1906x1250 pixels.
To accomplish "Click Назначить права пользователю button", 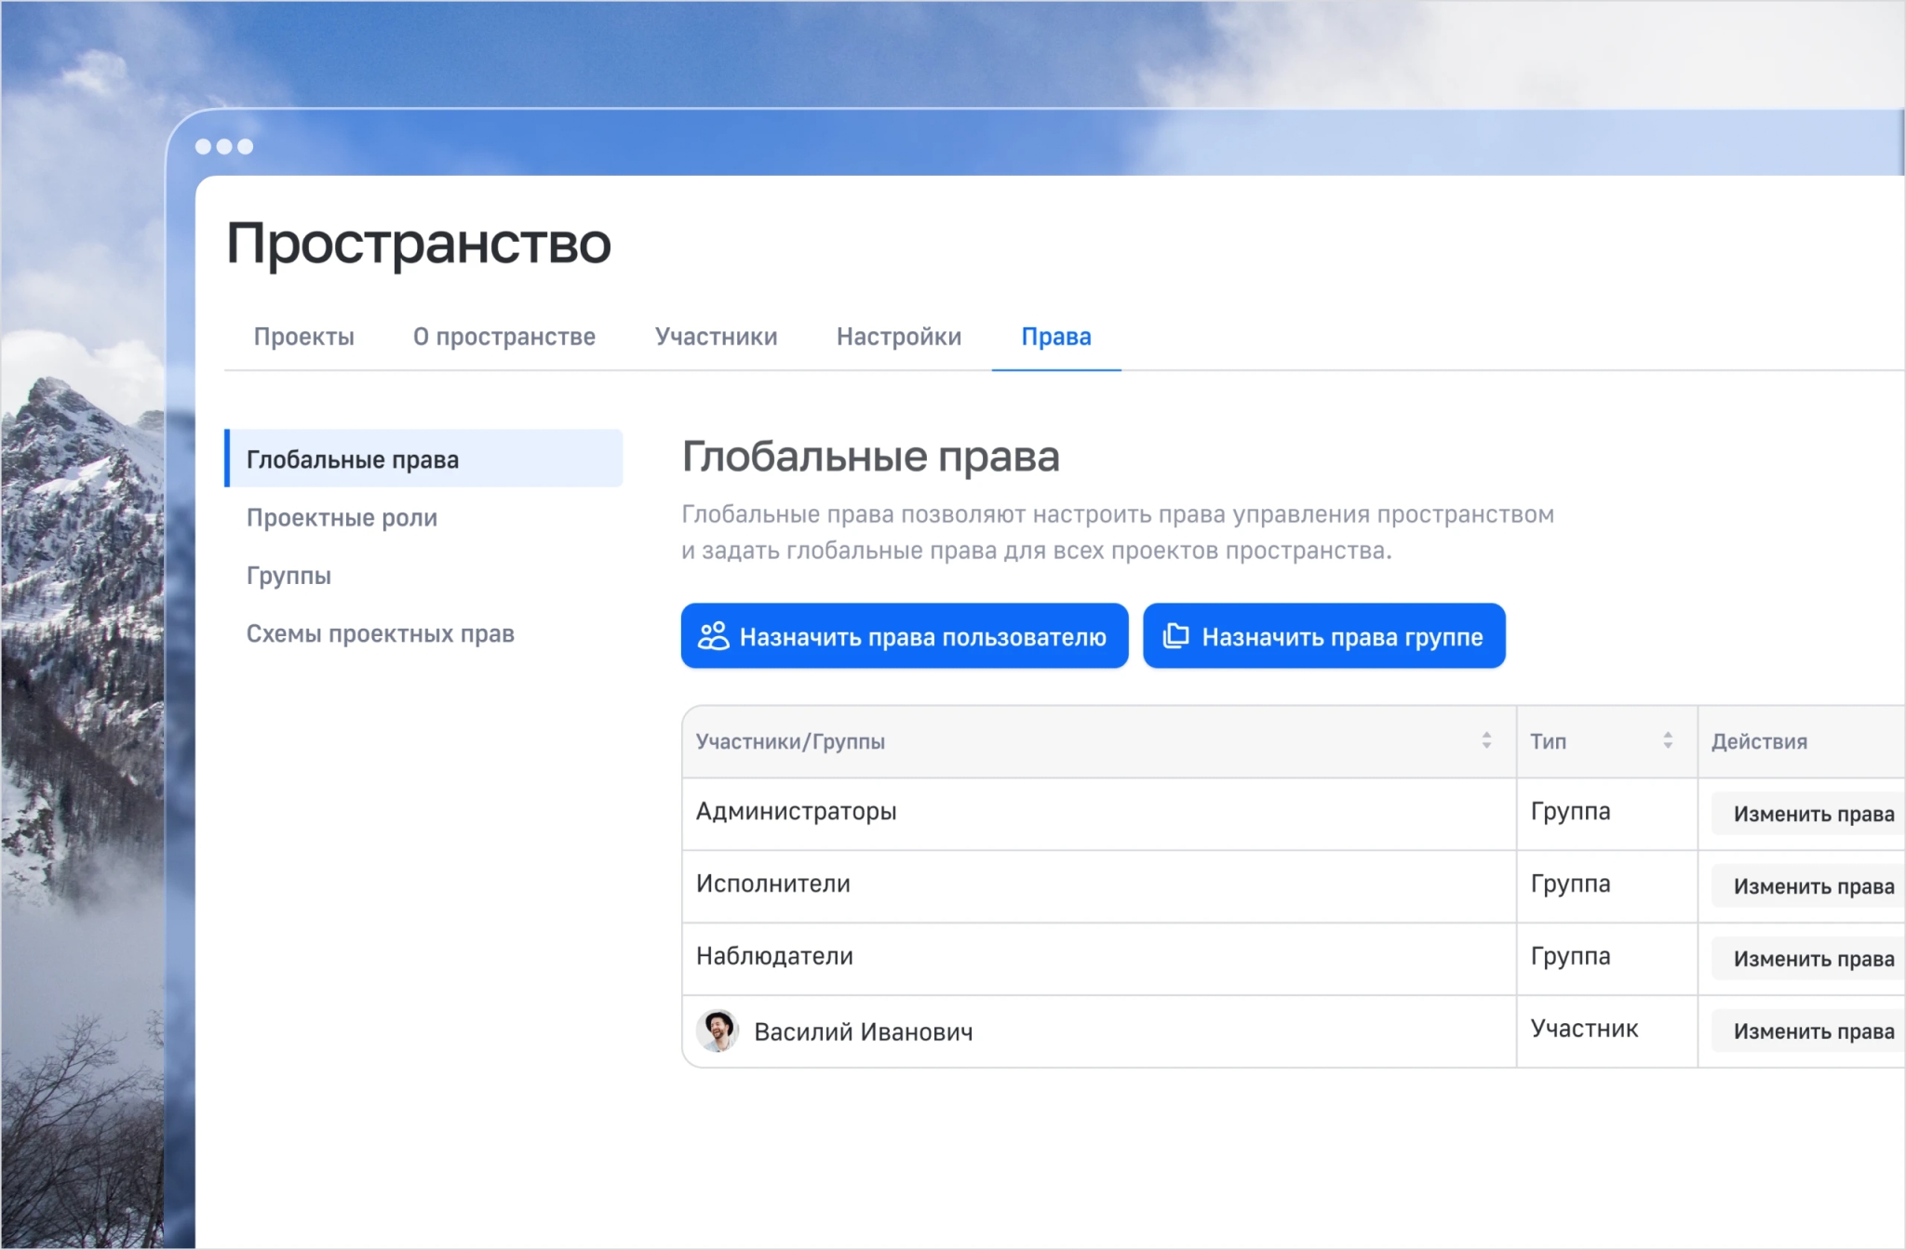I will click(904, 636).
